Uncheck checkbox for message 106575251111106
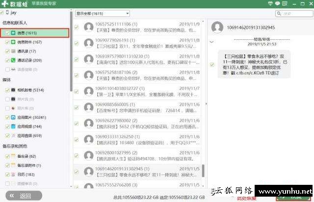Screen dimensions: 314x202 77,27
